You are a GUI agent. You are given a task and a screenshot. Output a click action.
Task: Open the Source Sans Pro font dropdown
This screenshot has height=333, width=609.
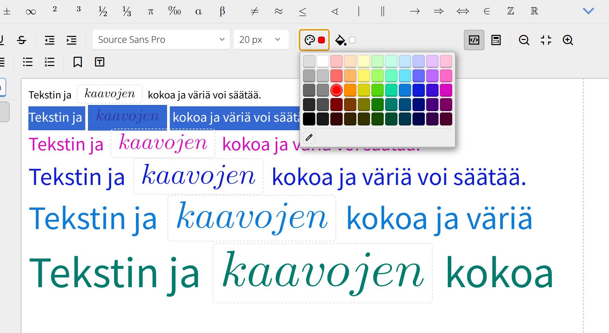pyautogui.click(x=161, y=40)
